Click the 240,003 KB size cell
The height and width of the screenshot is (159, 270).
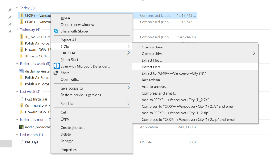187,127
